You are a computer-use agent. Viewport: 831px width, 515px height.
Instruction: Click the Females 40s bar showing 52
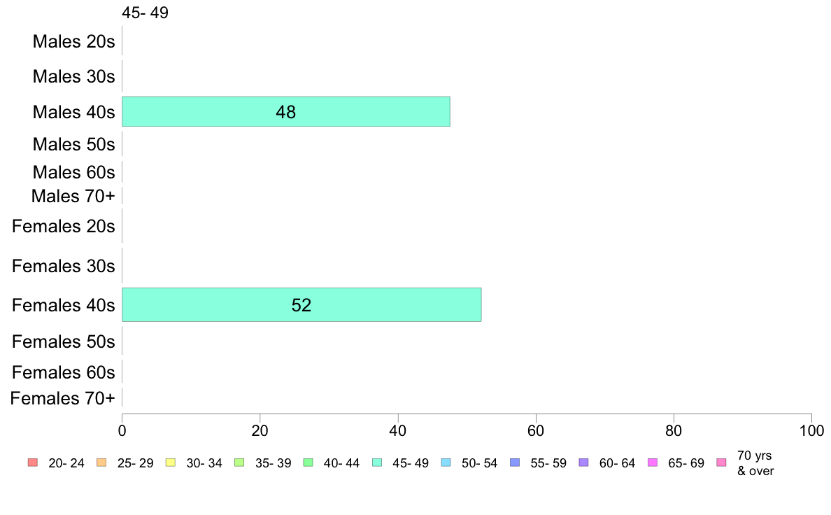pos(301,304)
